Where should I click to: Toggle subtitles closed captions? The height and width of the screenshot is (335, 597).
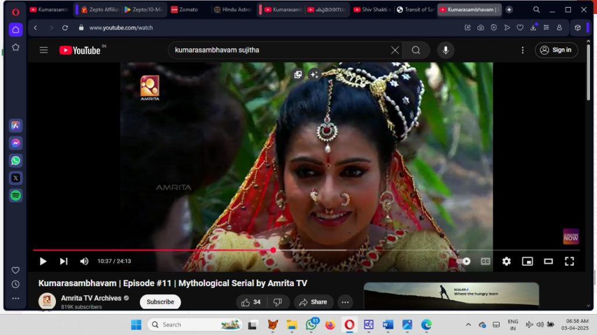485,261
